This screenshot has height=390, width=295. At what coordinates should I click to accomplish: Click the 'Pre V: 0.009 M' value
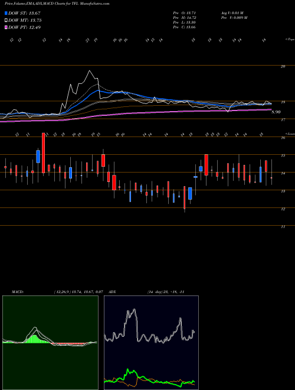(234, 17)
